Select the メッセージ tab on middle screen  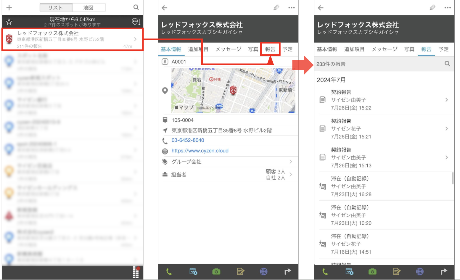pos(228,49)
